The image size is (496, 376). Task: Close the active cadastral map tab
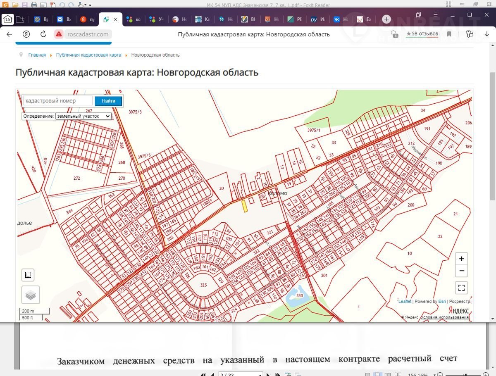pos(115,19)
